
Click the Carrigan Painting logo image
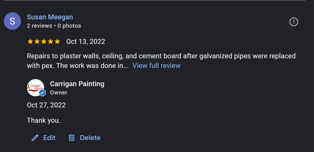(35, 87)
